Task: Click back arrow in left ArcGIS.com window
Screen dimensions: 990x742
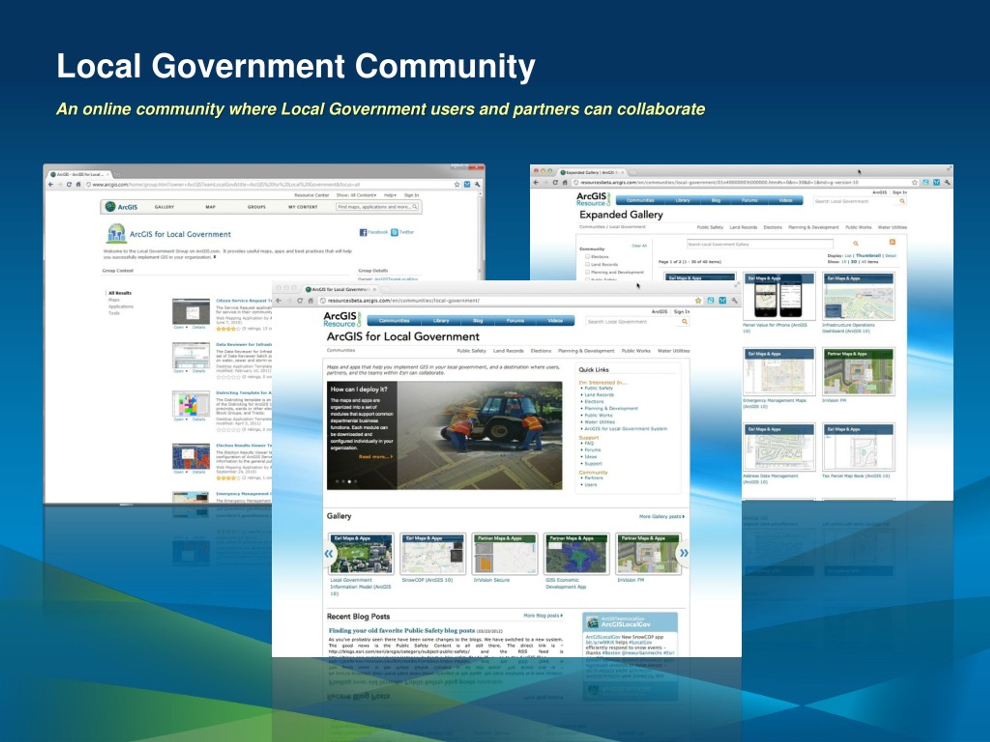Action: pyautogui.click(x=51, y=184)
